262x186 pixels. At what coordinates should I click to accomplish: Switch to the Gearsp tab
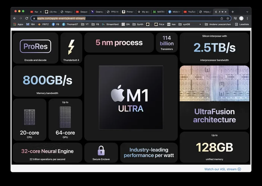coord(97,12)
